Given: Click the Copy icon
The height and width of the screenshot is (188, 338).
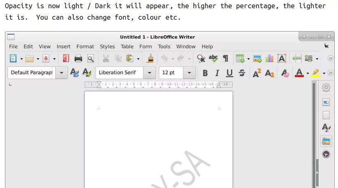Looking at the screenshot, I should coord(118,58).
